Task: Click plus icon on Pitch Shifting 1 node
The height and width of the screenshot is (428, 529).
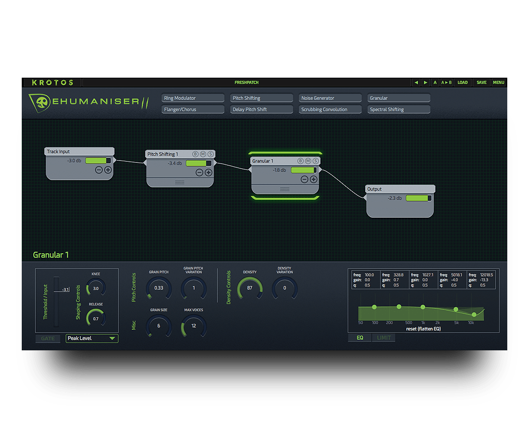Action: coord(209,173)
